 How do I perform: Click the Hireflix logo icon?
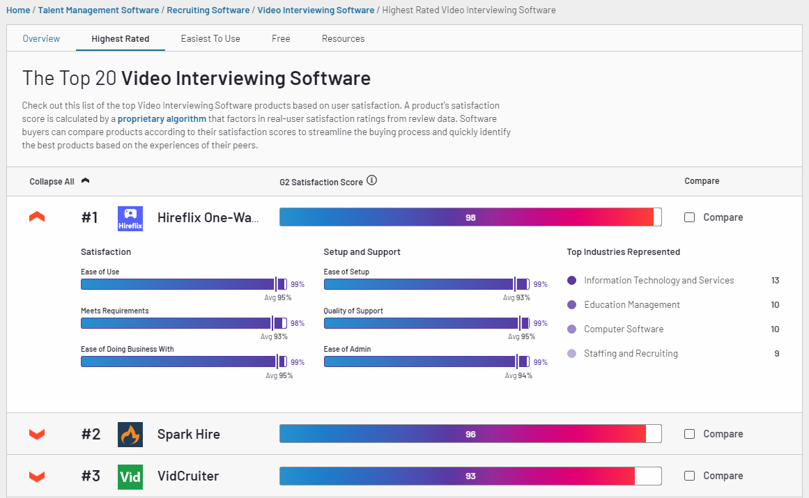point(130,217)
